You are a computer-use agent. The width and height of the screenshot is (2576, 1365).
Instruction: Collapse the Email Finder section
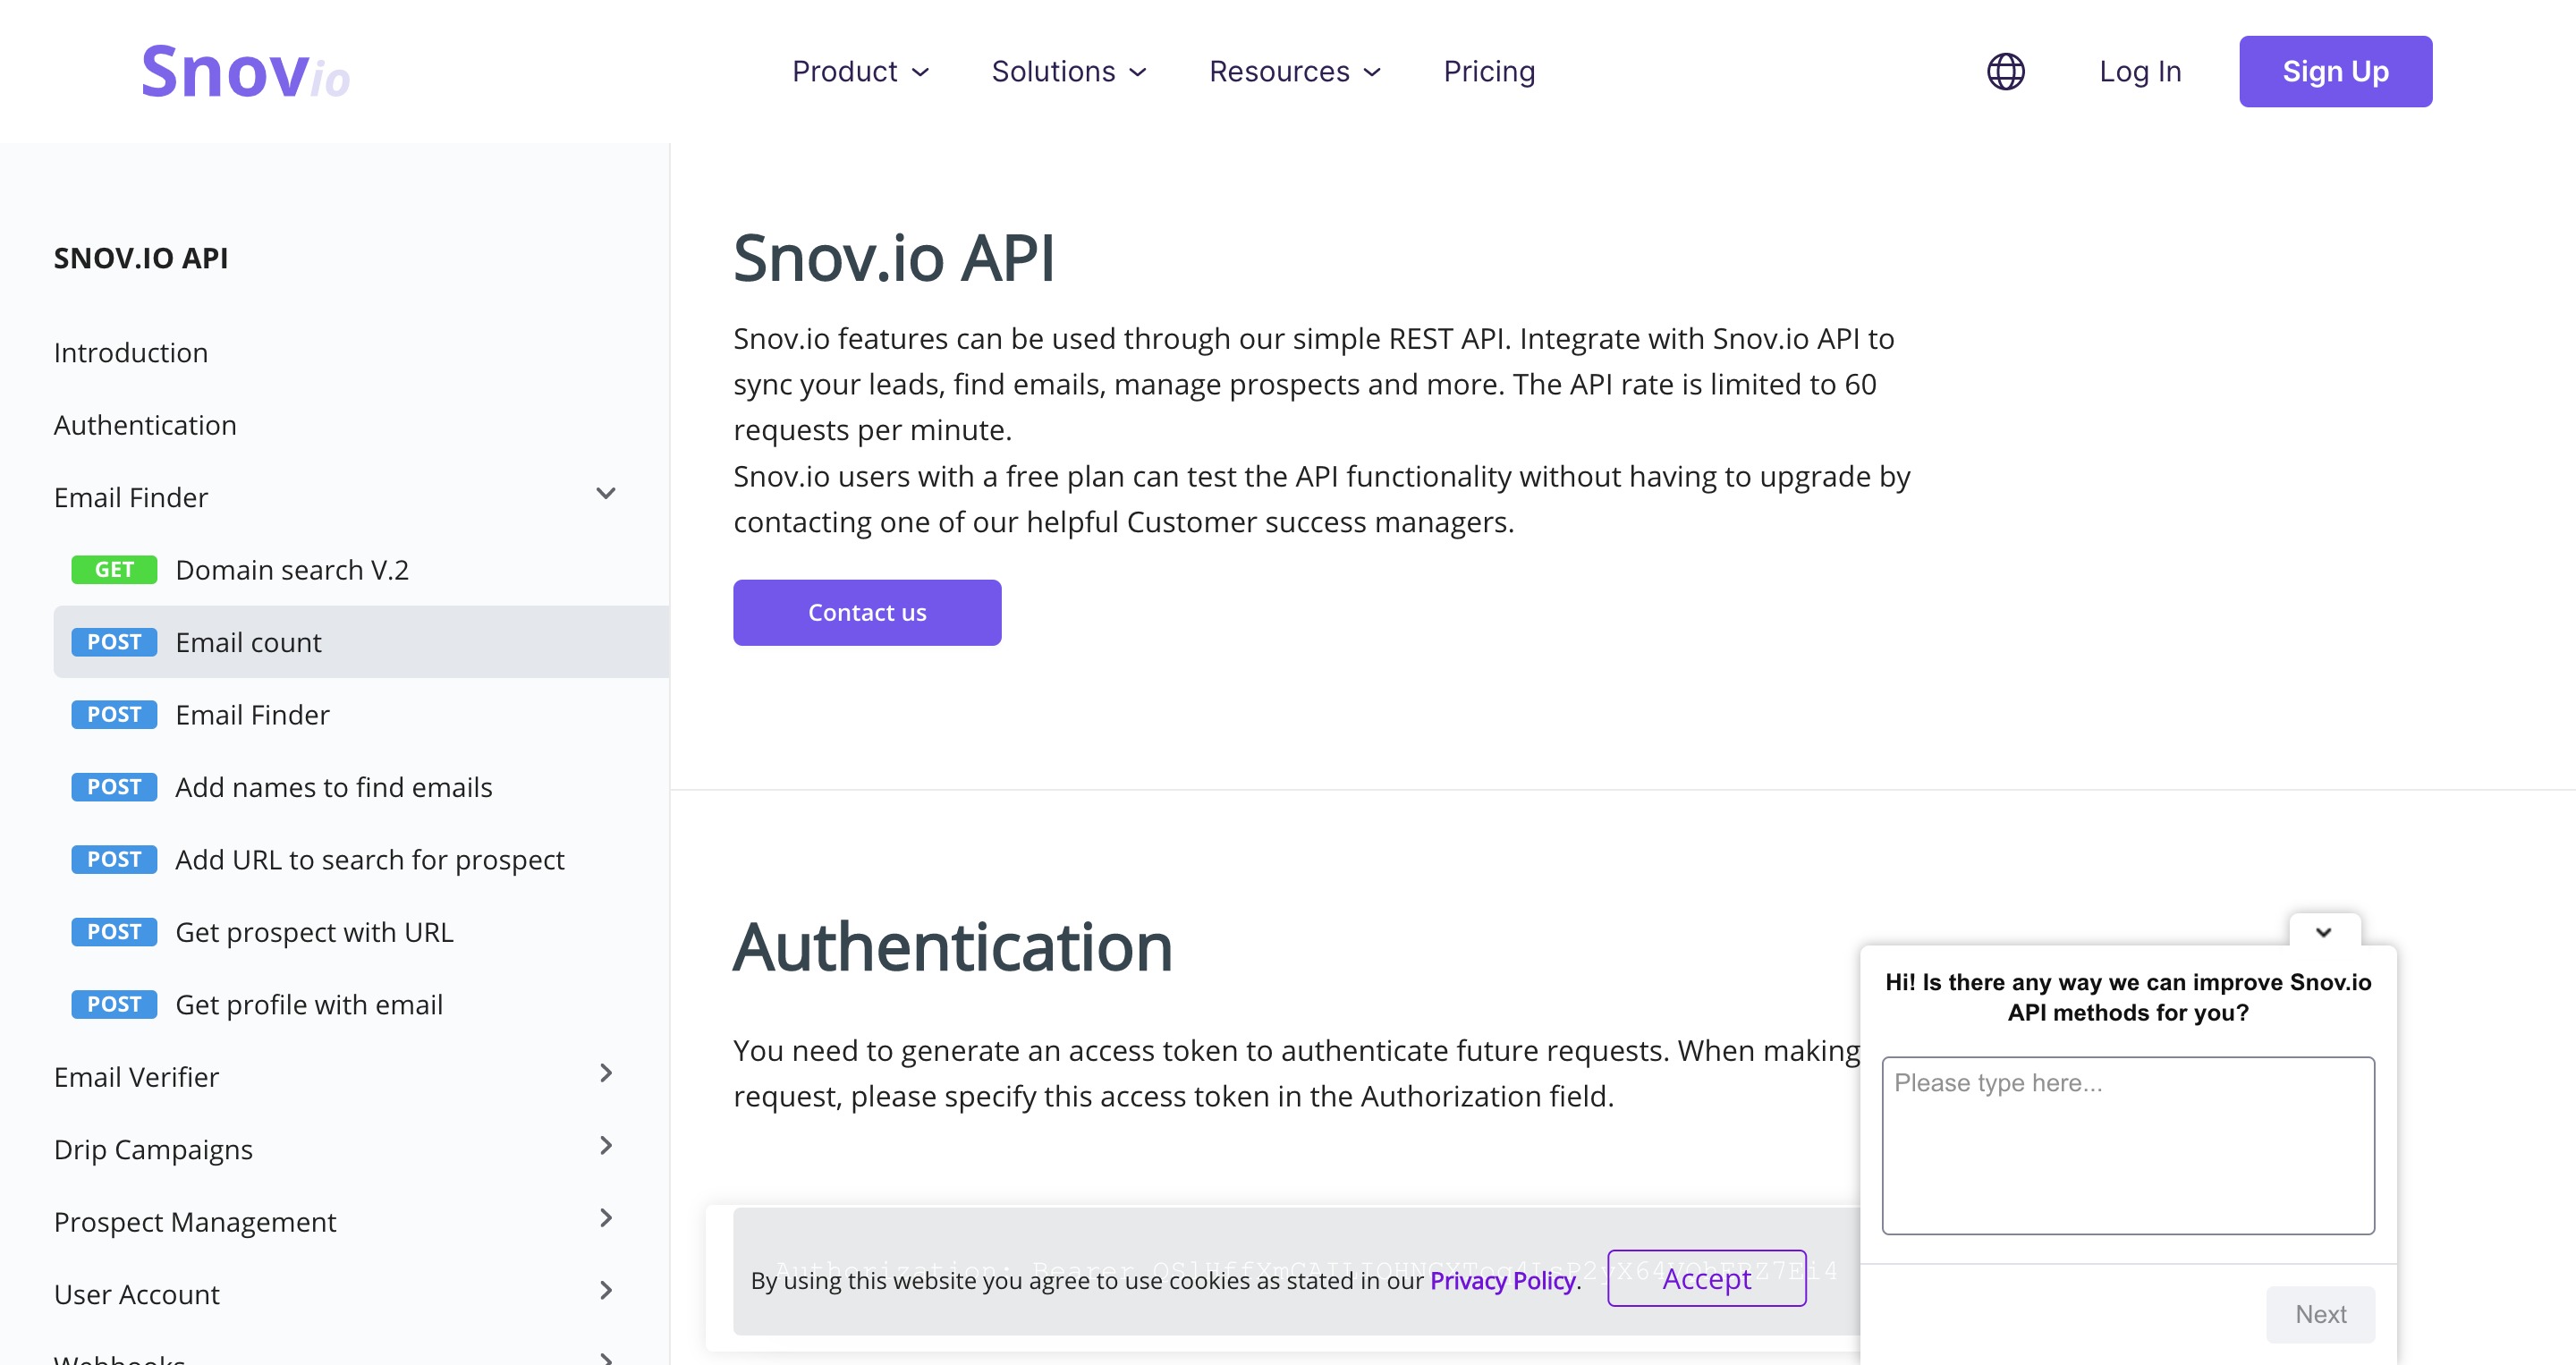tap(606, 494)
